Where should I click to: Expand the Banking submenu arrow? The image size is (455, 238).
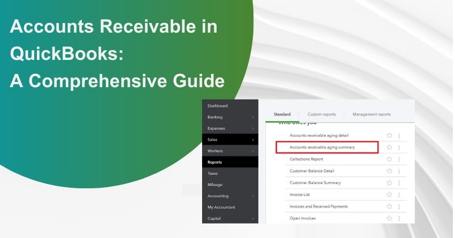click(x=253, y=117)
